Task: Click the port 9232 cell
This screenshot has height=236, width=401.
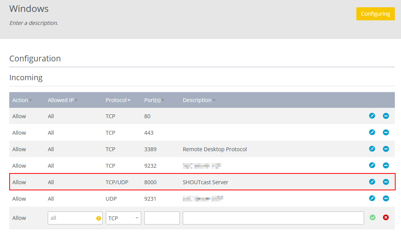Action: click(x=150, y=166)
